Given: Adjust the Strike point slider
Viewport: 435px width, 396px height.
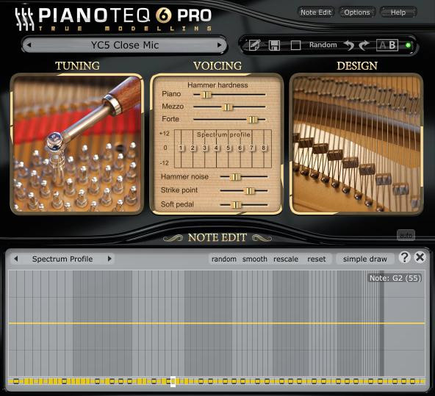Looking at the screenshot, I should [x=249, y=191].
